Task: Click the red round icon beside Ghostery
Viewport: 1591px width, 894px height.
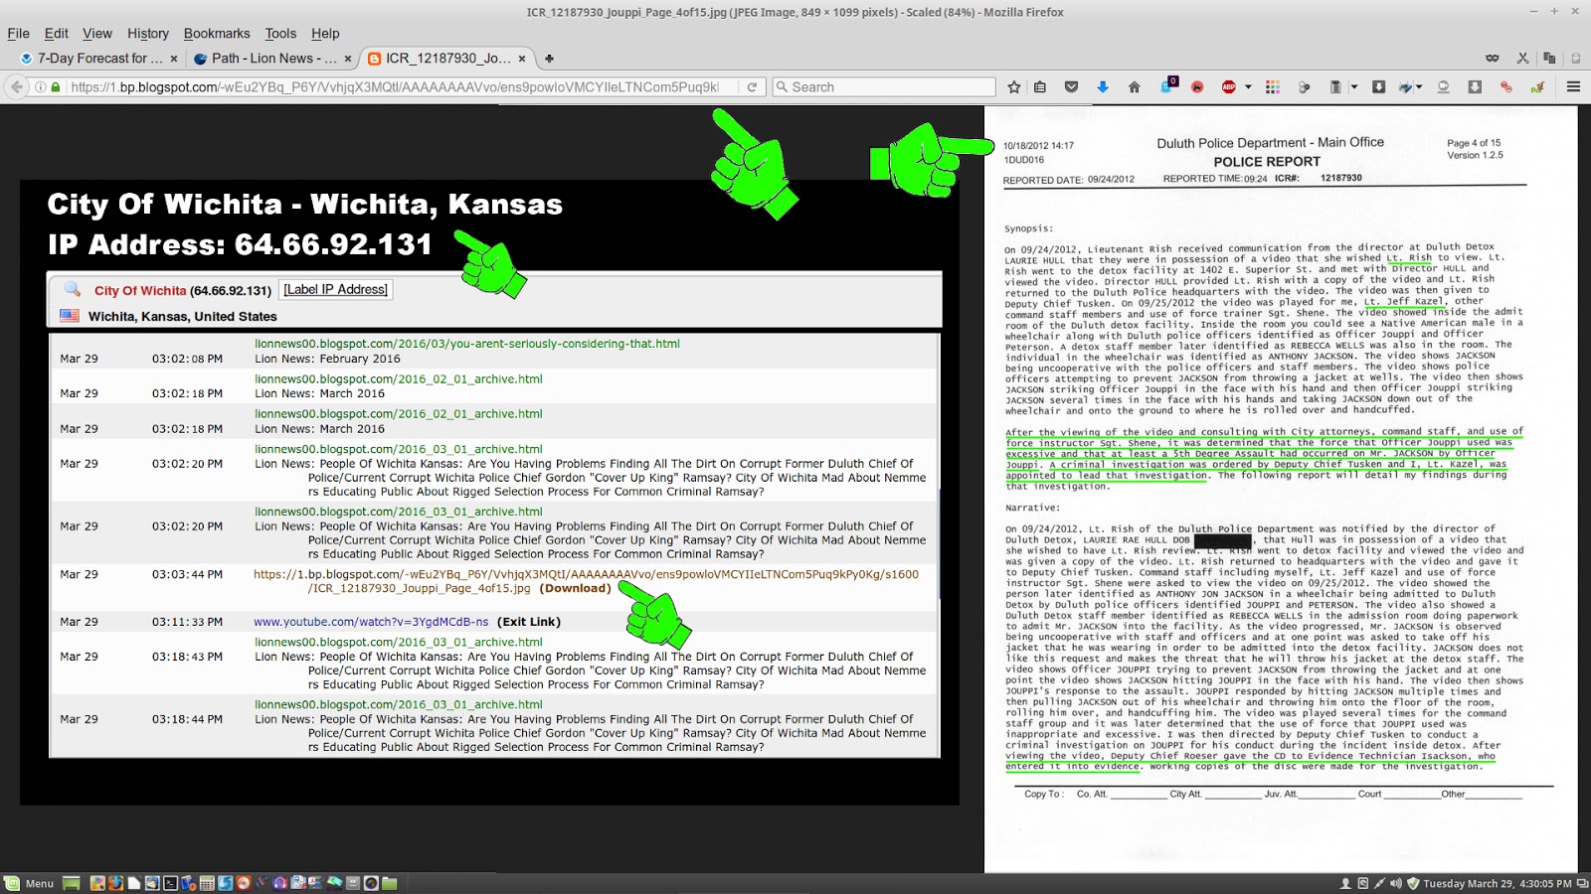Action: coord(1197,87)
